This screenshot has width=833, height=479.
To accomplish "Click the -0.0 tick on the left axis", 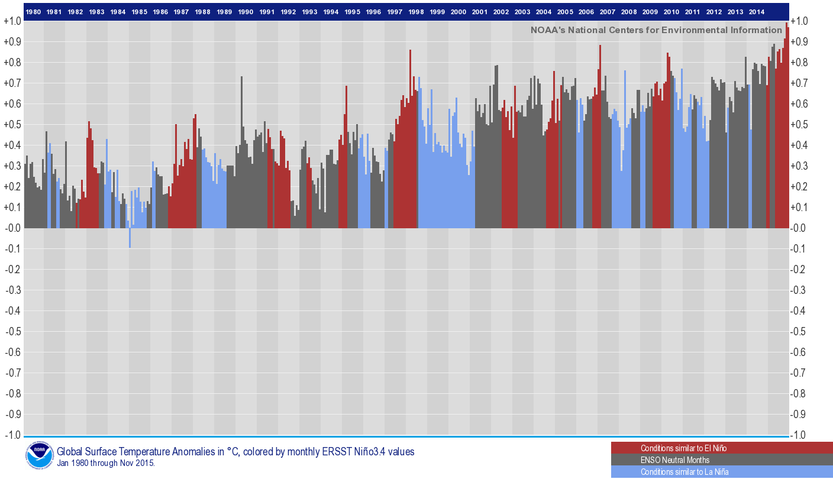I will click(x=12, y=228).
